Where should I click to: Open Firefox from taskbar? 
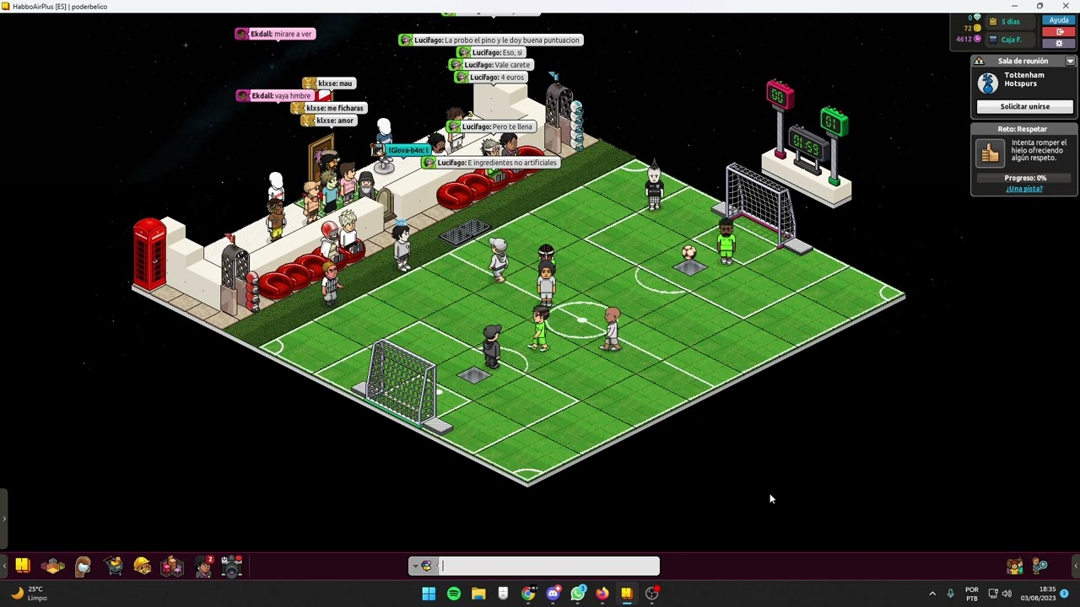(x=602, y=594)
